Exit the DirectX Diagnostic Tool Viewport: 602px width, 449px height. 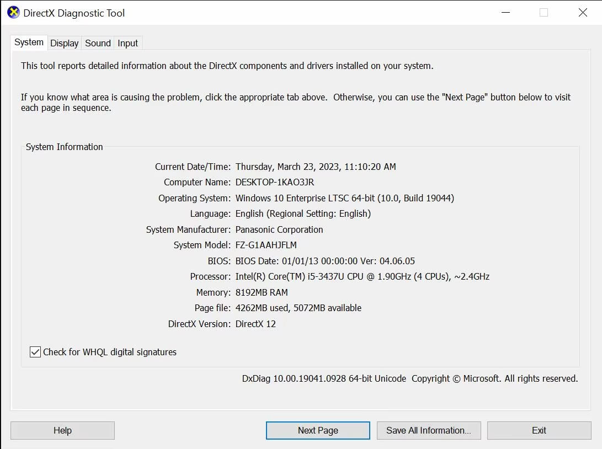[x=539, y=431]
